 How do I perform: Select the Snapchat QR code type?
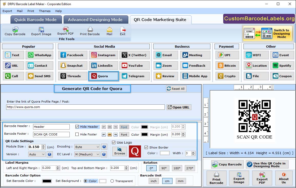(x=73, y=66)
